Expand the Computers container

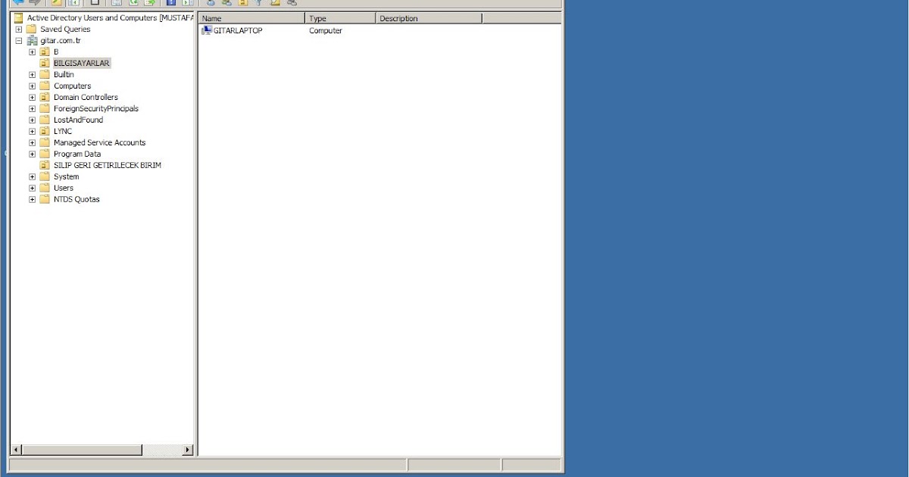(32, 86)
